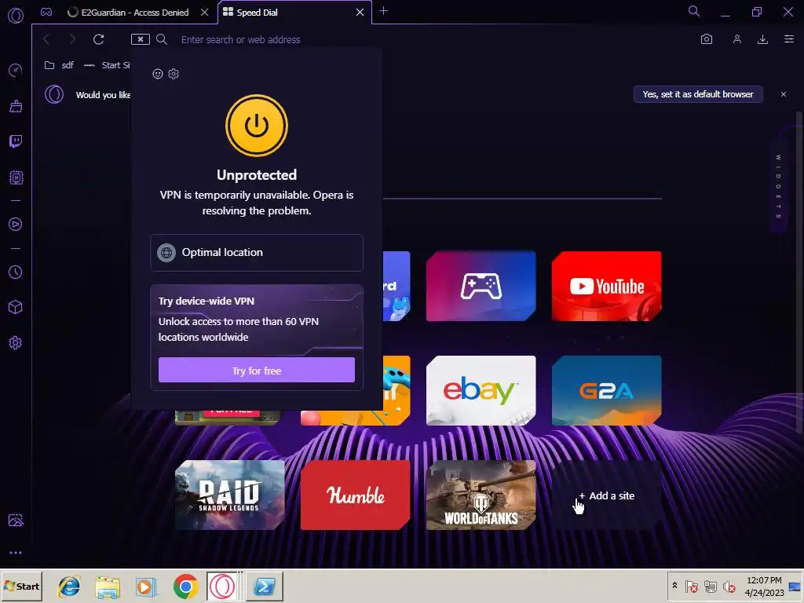Open the Downloads toolbar icon
This screenshot has width=804, height=603.
click(762, 39)
